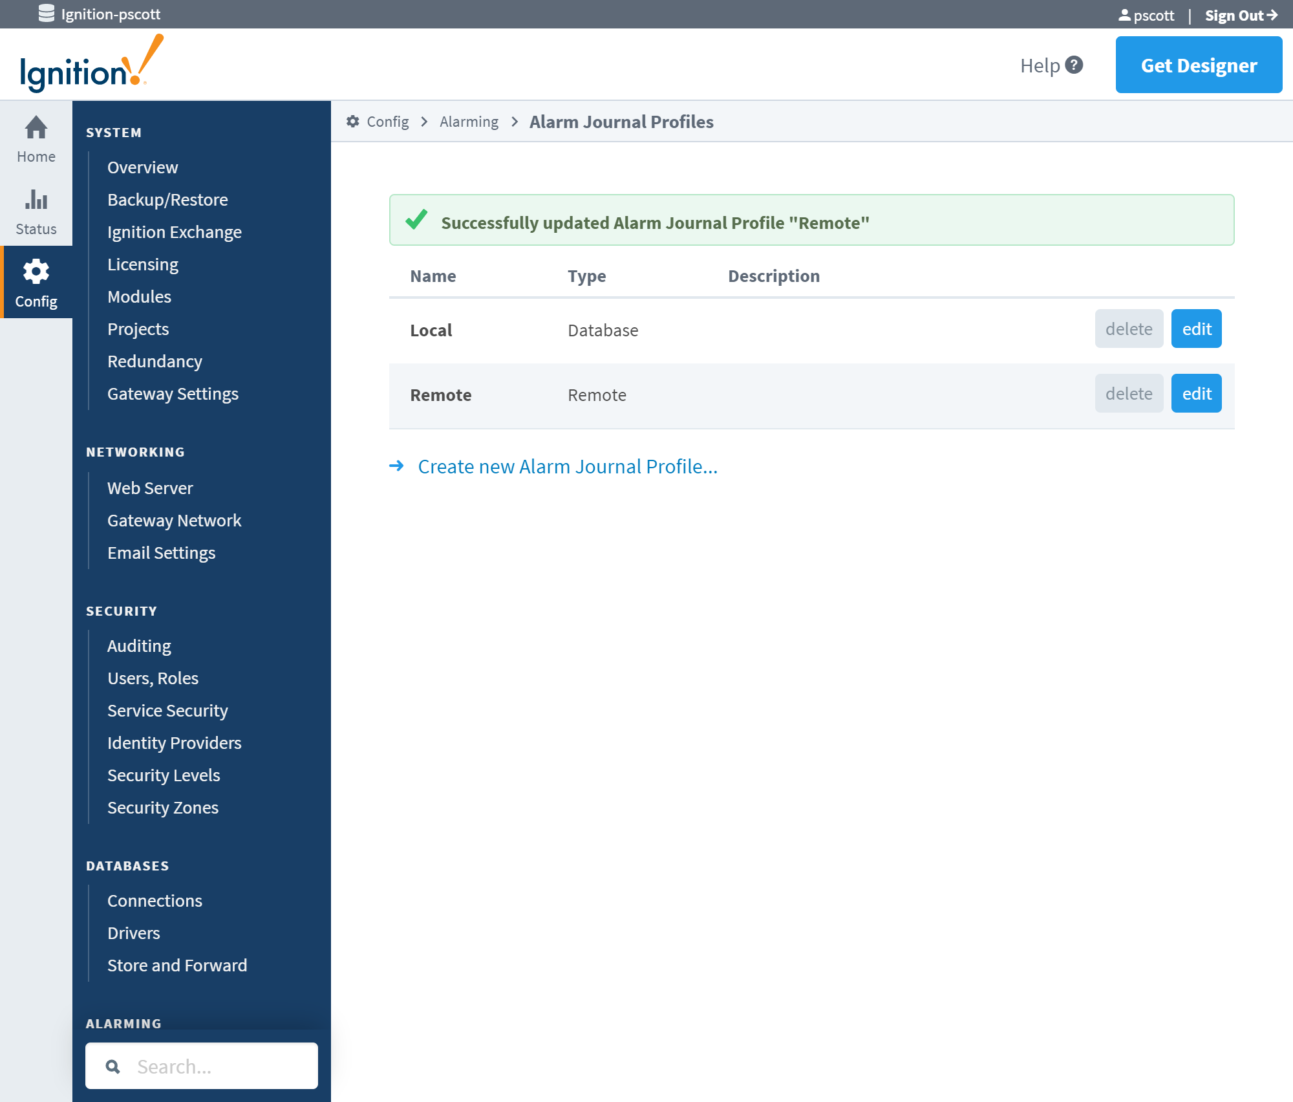The image size is (1293, 1102).
Task: Open Auditing page
Action: 139,646
